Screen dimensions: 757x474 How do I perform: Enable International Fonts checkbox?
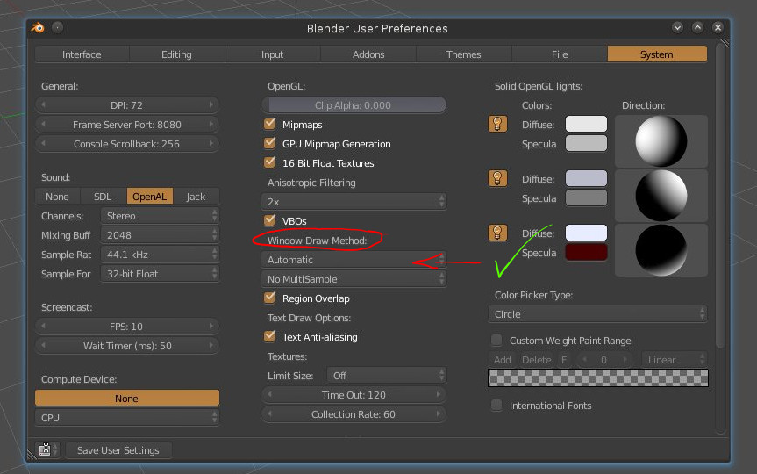[x=496, y=406]
